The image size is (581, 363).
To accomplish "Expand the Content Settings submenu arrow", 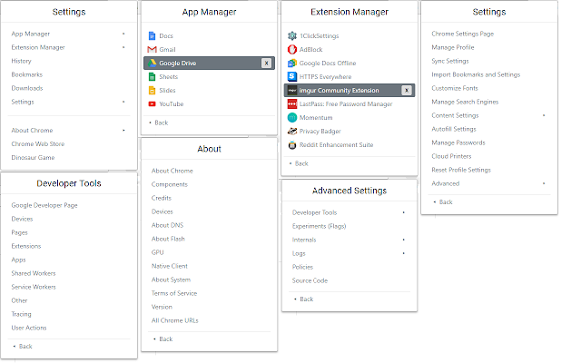I will [x=544, y=115].
